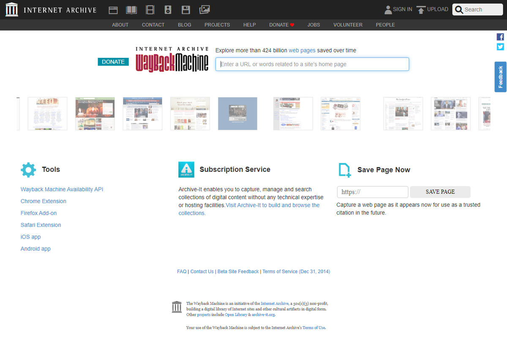Open the People menu item
The width and height of the screenshot is (507, 350).
click(385, 25)
